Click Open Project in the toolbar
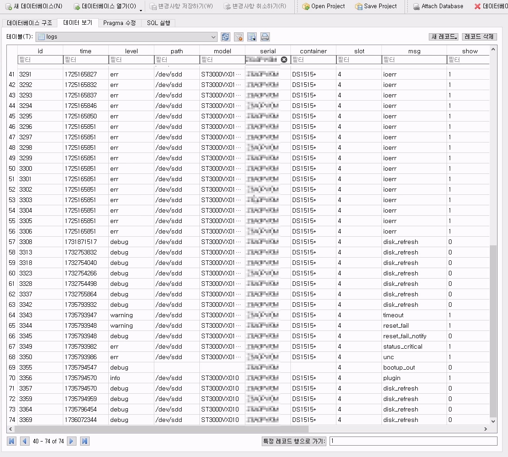508x457 pixels. point(324,6)
